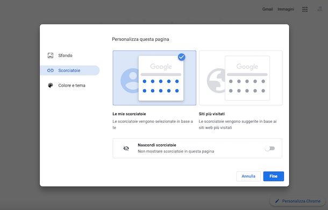Click the pencil icon in Personalizza Chrome
Screen dimensions: 328x210
pyautogui.click(x=277, y=201)
